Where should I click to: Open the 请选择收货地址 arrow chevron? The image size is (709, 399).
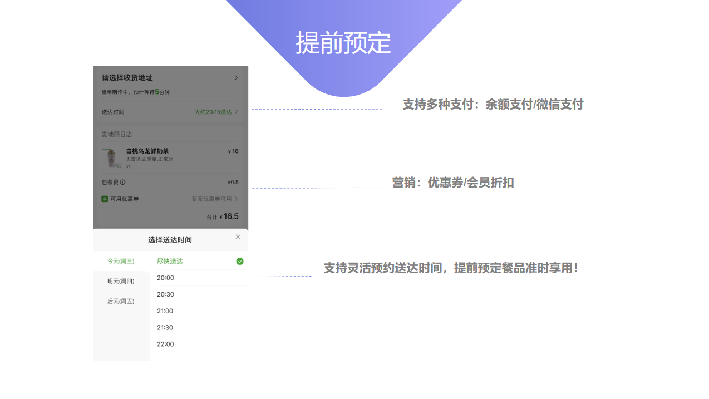(x=236, y=78)
